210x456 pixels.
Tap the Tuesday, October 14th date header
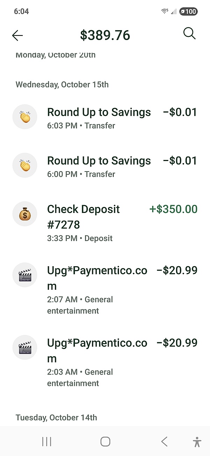(x=56, y=417)
